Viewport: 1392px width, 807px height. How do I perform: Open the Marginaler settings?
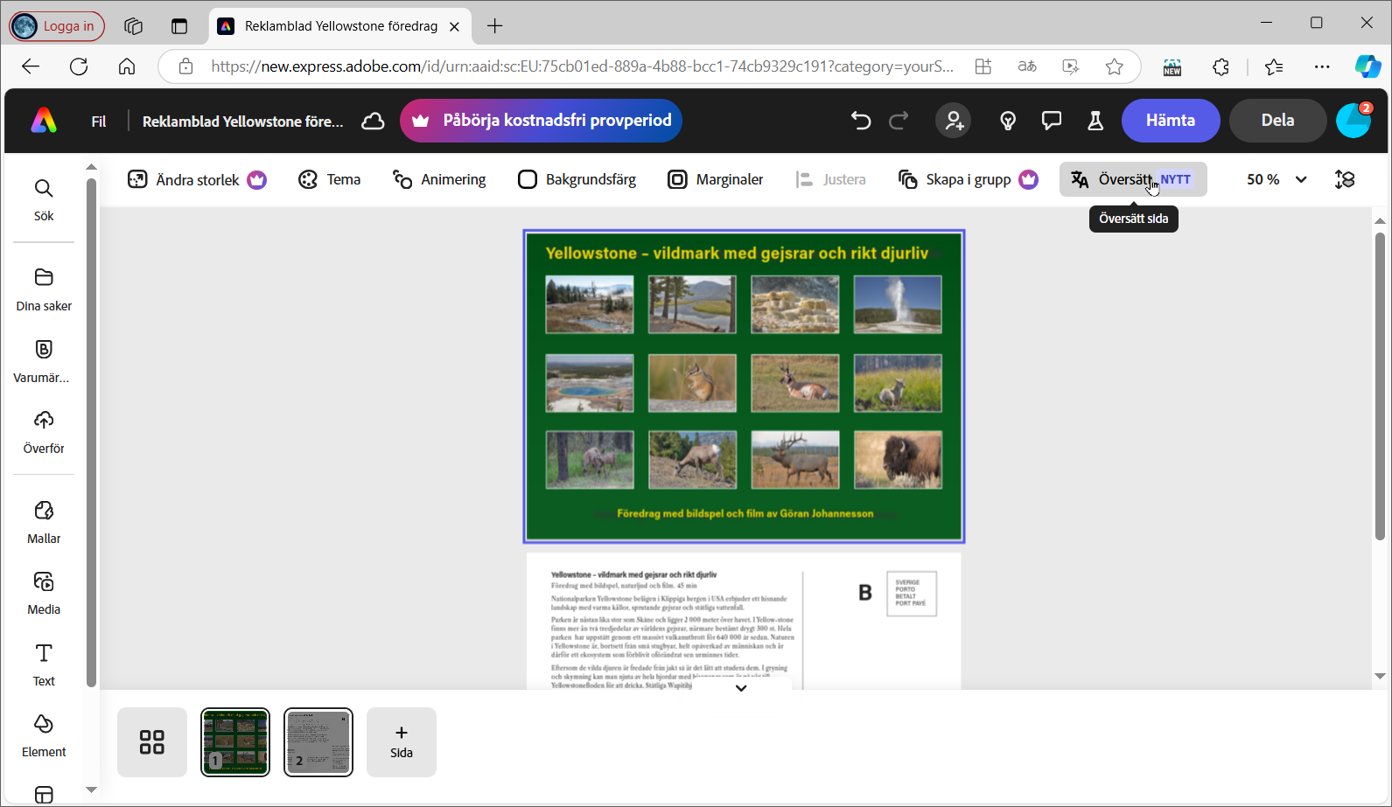pos(716,179)
